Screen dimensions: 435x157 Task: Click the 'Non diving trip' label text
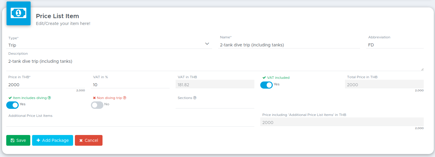(x=109, y=98)
